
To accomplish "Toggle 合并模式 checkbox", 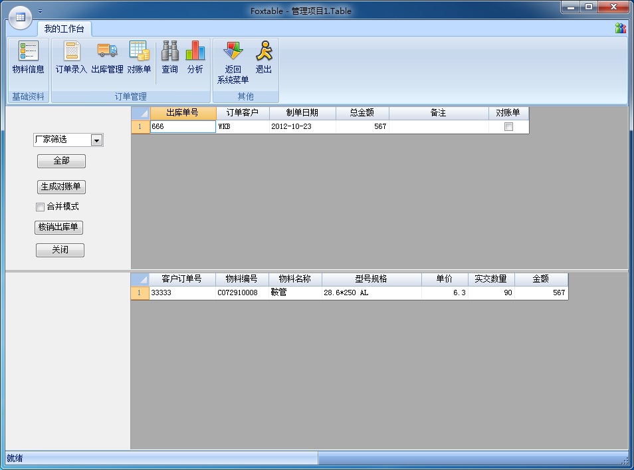I will click(x=40, y=207).
